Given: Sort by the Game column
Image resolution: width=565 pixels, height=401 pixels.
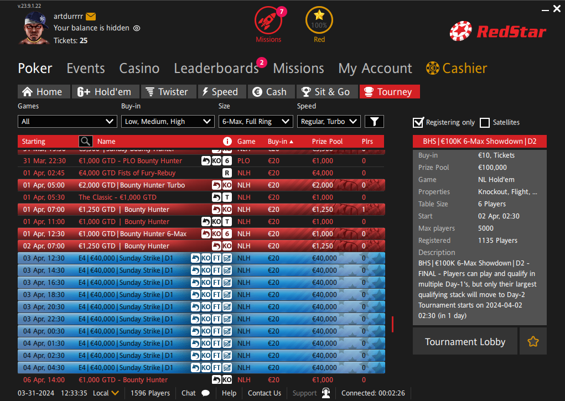Looking at the screenshot, I should pyautogui.click(x=246, y=142).
